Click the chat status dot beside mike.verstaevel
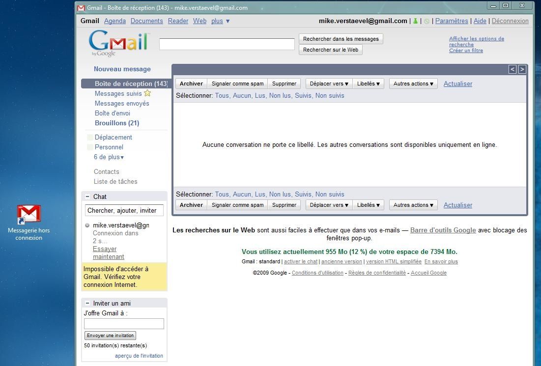Screen dimensions: 541x366 coord(87,225)
